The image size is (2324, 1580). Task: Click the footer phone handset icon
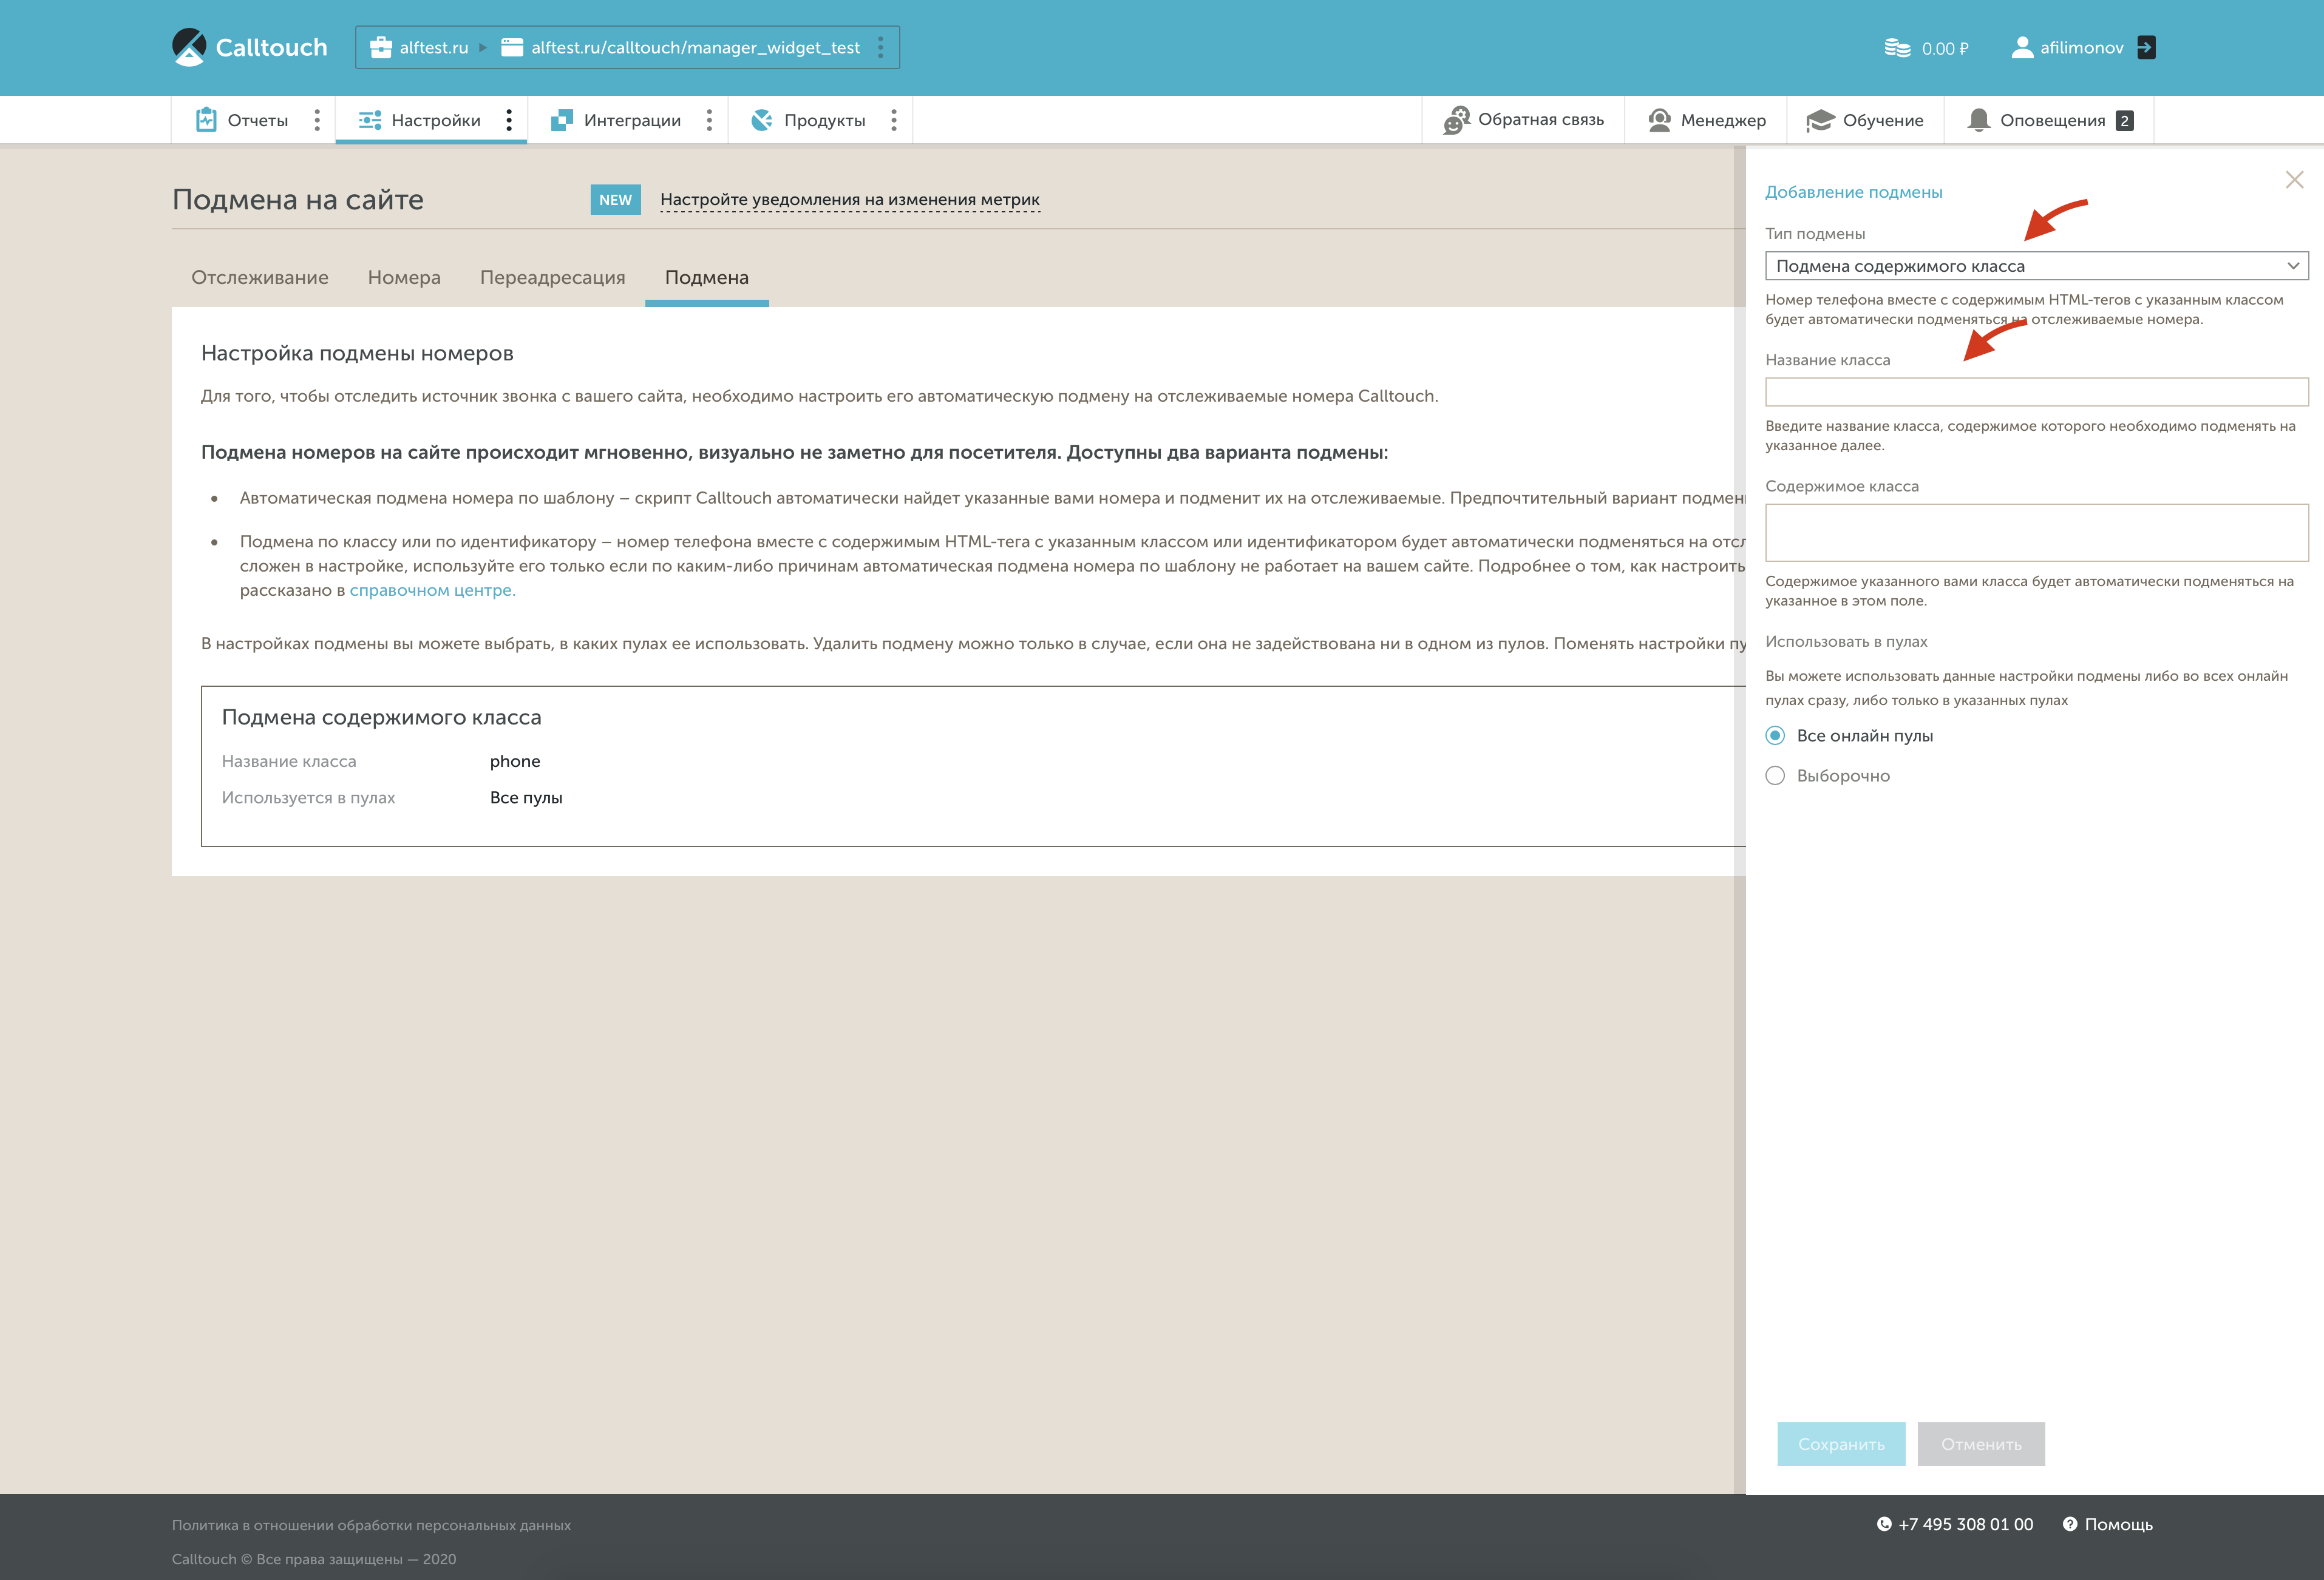click(x=1884, y=1524)
